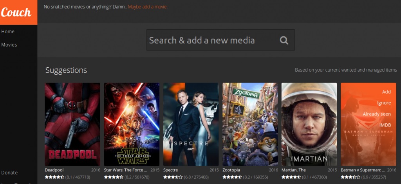Click the Couch logo
Viewport: 401px width, 184px height.
(18, 12)
